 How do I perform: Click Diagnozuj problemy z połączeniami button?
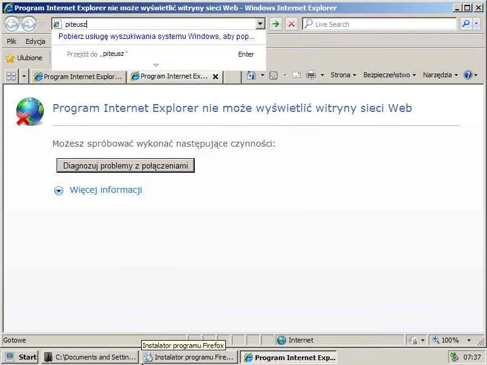pos(125,165)
